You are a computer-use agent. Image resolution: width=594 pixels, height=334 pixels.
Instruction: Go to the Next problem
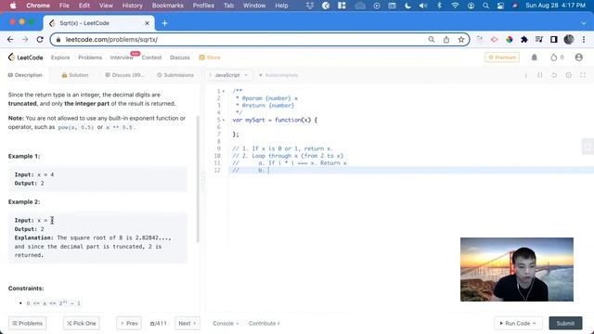point(187,324)
